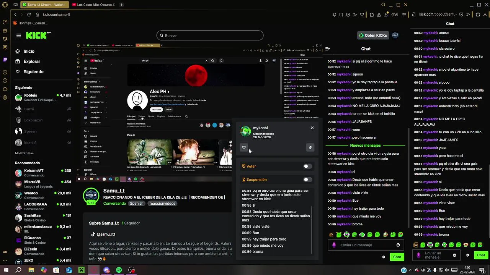
Task: Click moderator icon in mykachi user card
Action: pos(310,147)
